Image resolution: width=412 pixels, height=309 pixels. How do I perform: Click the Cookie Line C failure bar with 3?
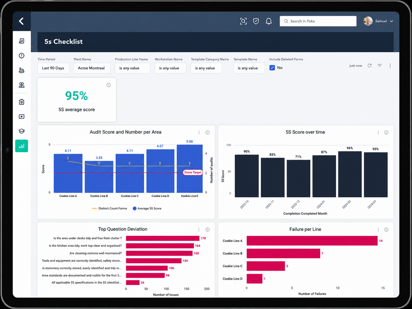pyautogui.click(x=266, y=266)
